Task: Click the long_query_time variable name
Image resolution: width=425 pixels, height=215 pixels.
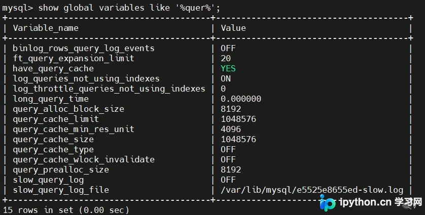Action: pyautogui.click(x=51, y=99)
